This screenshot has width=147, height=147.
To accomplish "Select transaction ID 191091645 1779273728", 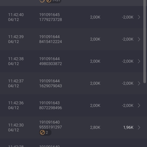I will tap(50, 17).
